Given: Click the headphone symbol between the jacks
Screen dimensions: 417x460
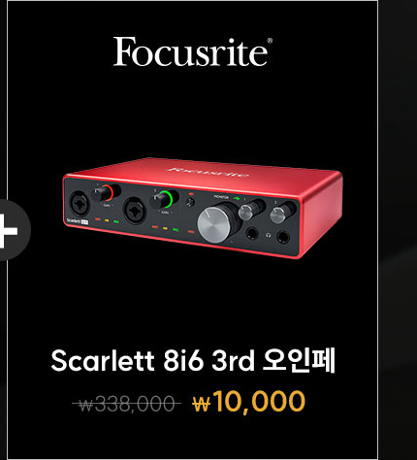Looking at the screenshot, I should coord(268,235).
